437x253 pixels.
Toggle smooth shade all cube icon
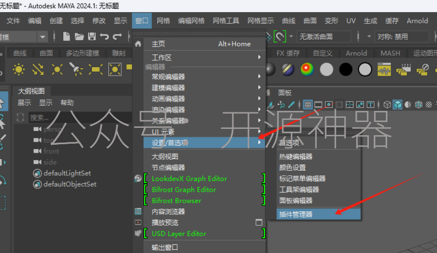click(x=397, y=104)
